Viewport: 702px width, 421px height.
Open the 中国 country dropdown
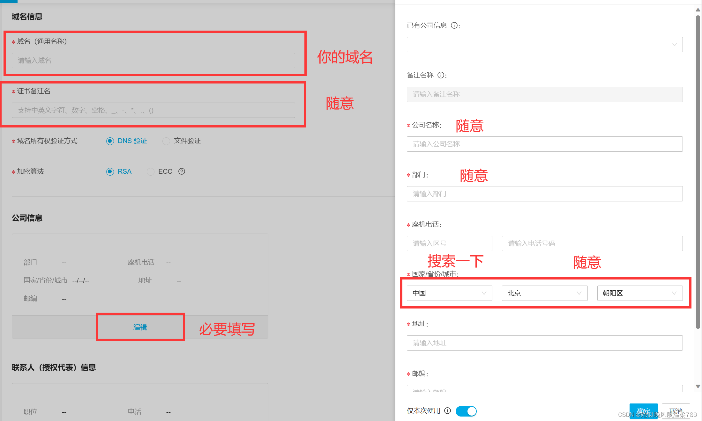tap(449, 293)
